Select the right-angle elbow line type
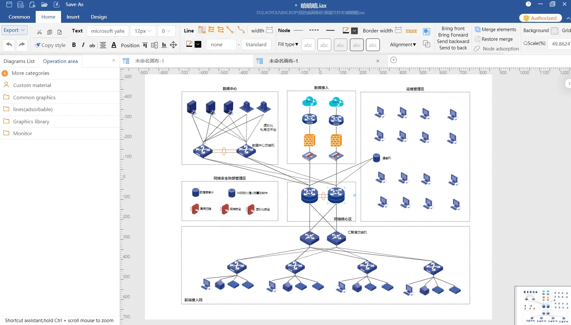The width and height of the screenshot is (571, 325). click(202, 30)
